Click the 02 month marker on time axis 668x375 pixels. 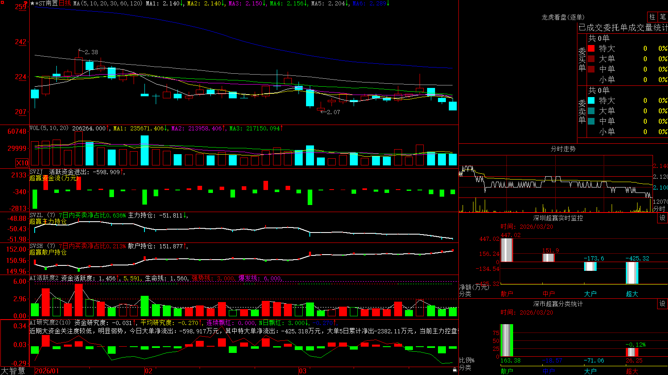149,371
